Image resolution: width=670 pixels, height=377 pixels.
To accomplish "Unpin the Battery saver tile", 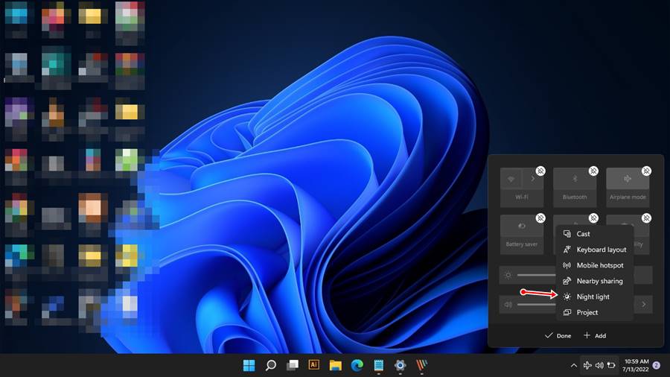I will 540,218.
